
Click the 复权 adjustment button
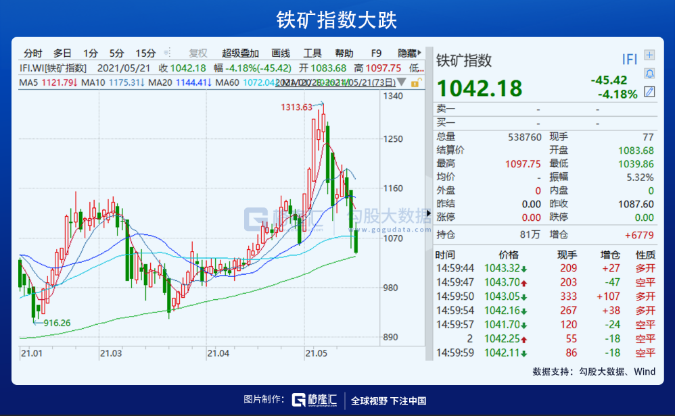tap(198, 53)
